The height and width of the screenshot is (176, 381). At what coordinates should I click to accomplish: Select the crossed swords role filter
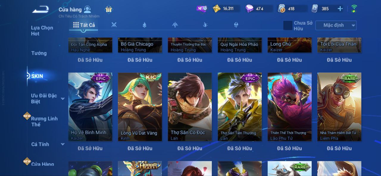click(114, 25)
